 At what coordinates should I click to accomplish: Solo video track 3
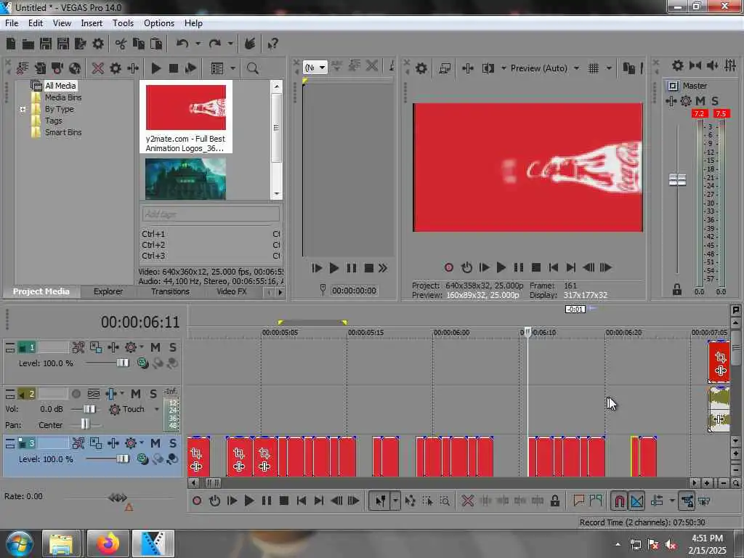click(173, 443)
